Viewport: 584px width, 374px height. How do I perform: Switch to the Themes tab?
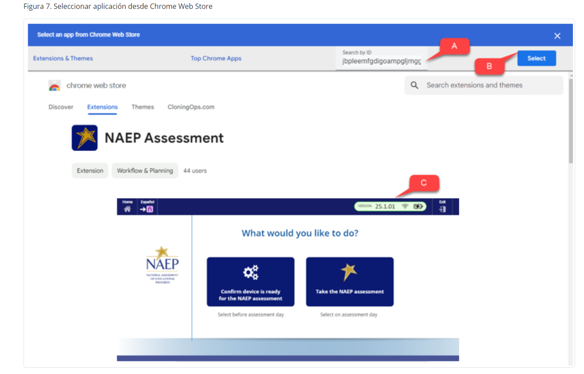click(143, 107)
